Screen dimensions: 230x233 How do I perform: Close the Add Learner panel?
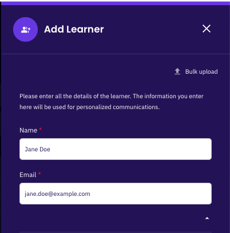pyautogui.click(x=207, y=29)
